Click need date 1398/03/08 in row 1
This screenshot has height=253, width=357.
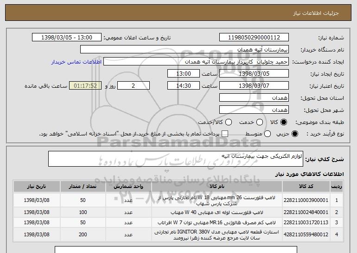click(37, 201)
